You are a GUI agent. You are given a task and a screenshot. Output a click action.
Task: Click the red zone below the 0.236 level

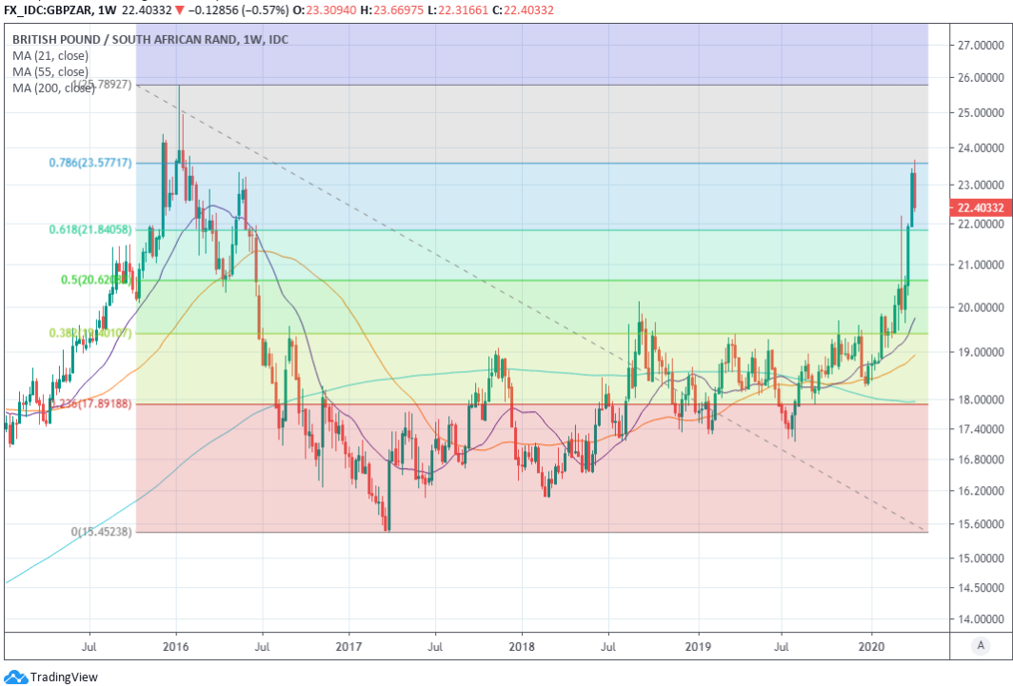pyautogui.click(x=666, y=495)
